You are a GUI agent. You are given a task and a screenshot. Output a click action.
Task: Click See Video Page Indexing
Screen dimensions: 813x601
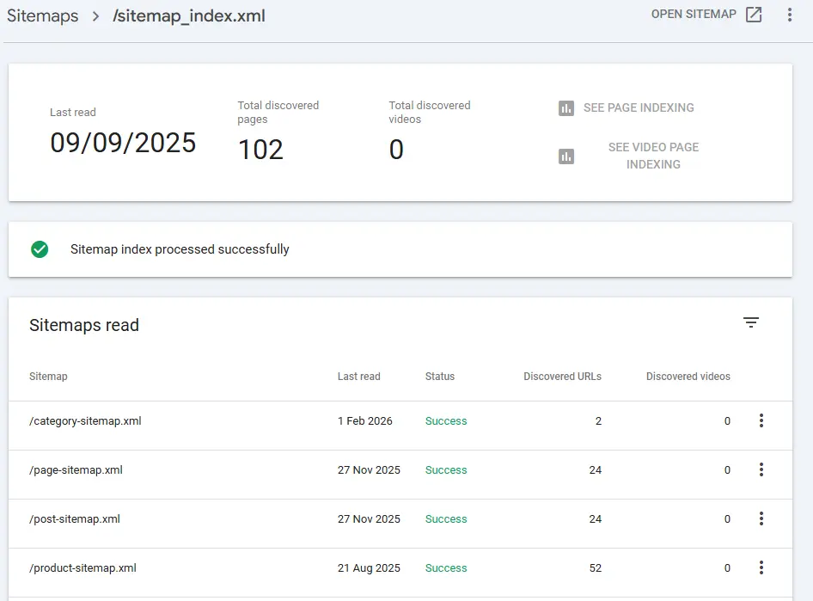pyautogui.click(x=653, y=156)
